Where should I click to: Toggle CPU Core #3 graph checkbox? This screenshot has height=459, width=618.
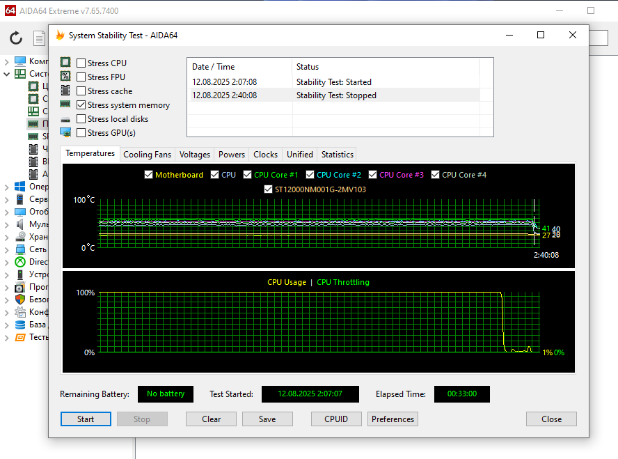372,175
